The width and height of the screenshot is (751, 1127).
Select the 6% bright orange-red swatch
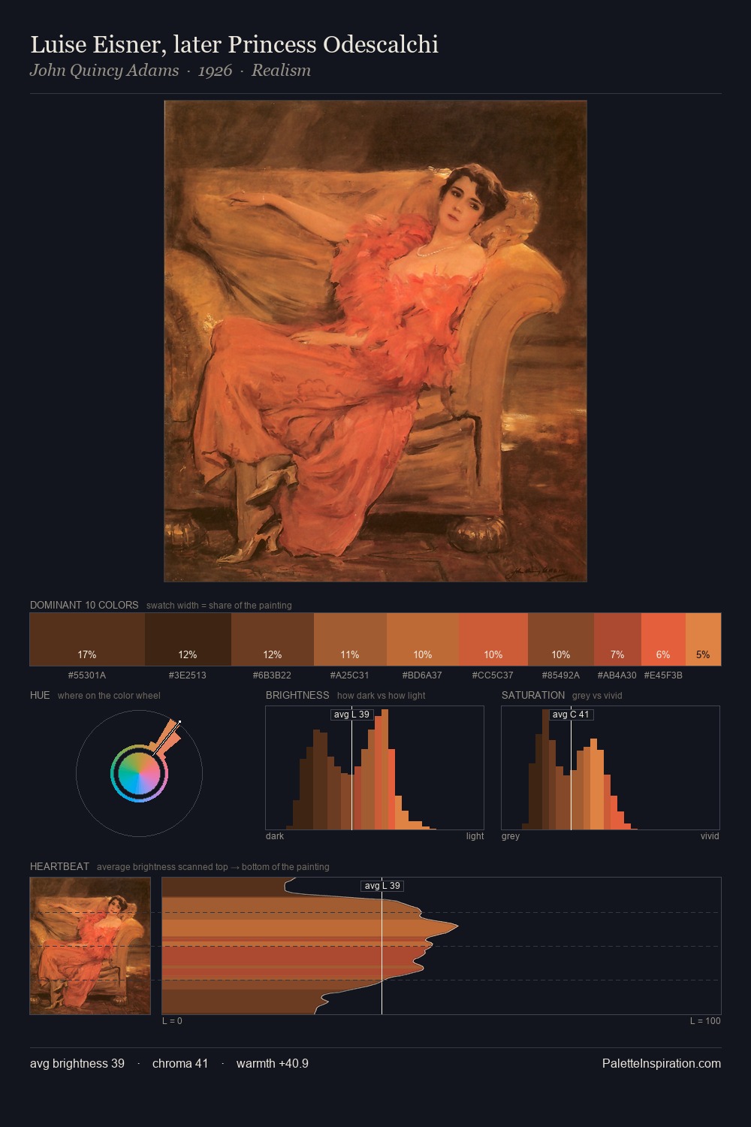pos(663,639)
